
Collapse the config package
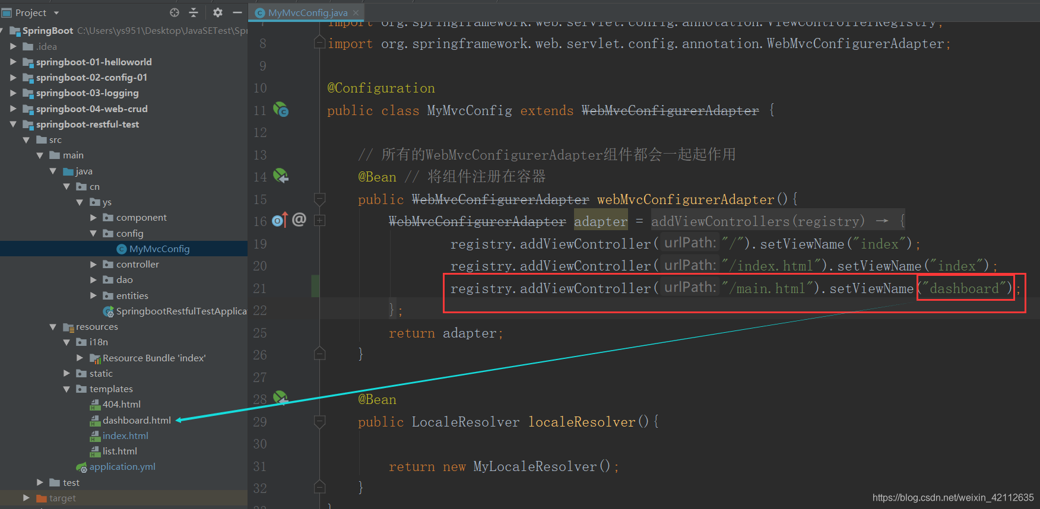click(x=93, y=233)
